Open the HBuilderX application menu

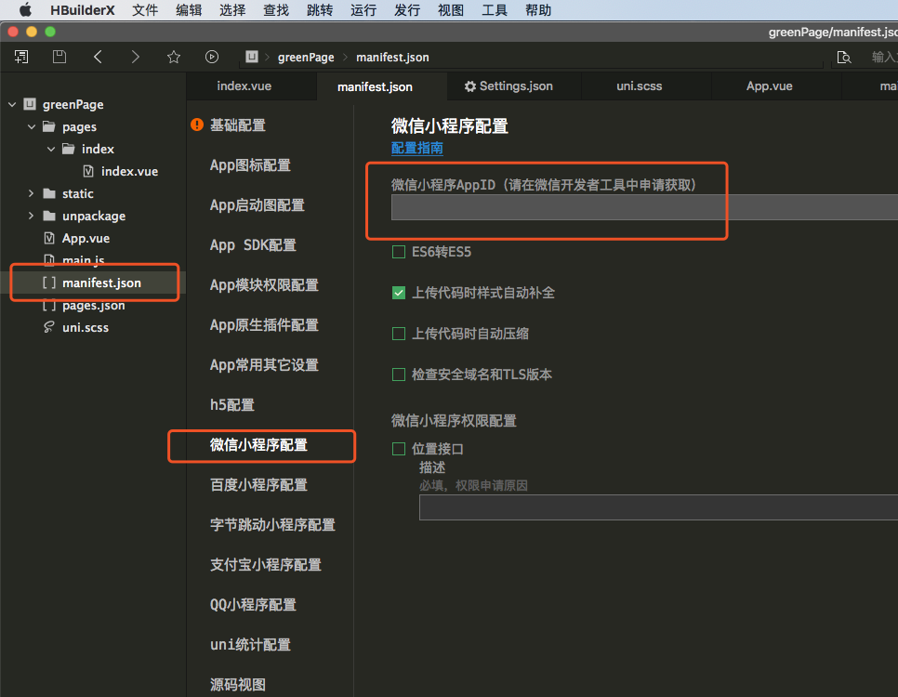(x=83, y=10)
